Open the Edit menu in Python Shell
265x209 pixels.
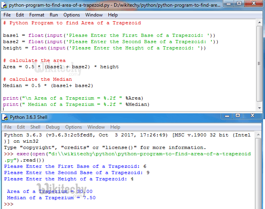pos(21,127)
